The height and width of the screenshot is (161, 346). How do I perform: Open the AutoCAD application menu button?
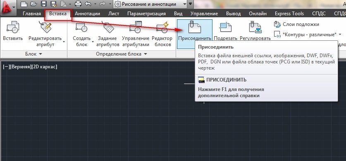(8, 8)
